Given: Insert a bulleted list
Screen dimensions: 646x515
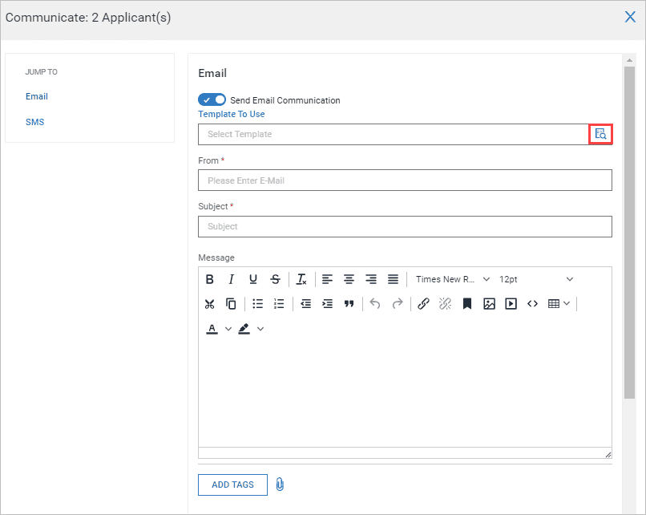Looking at the screenshot, I should (257, 304).
